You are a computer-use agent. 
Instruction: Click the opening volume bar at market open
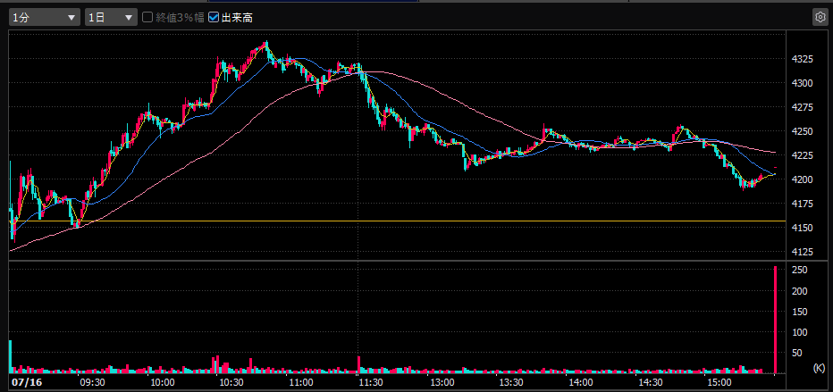(10, 357)
